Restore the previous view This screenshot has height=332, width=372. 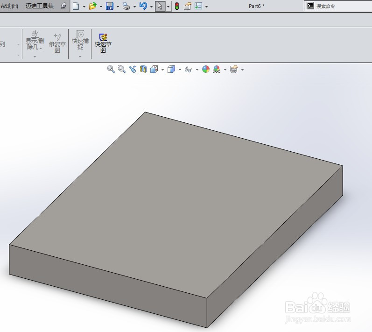coord(133,69)
